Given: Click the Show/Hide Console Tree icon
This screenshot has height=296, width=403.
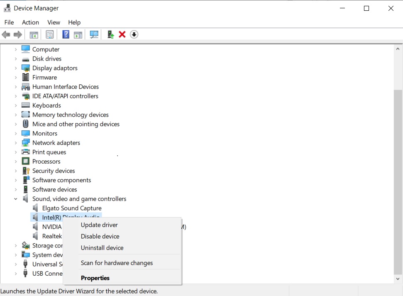Looking at the screenshot, I should coord(34,34).
